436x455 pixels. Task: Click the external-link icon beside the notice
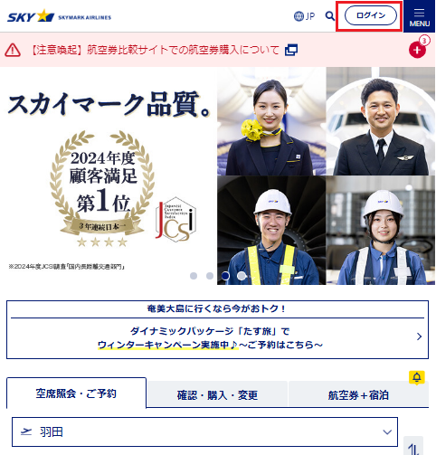291,50
